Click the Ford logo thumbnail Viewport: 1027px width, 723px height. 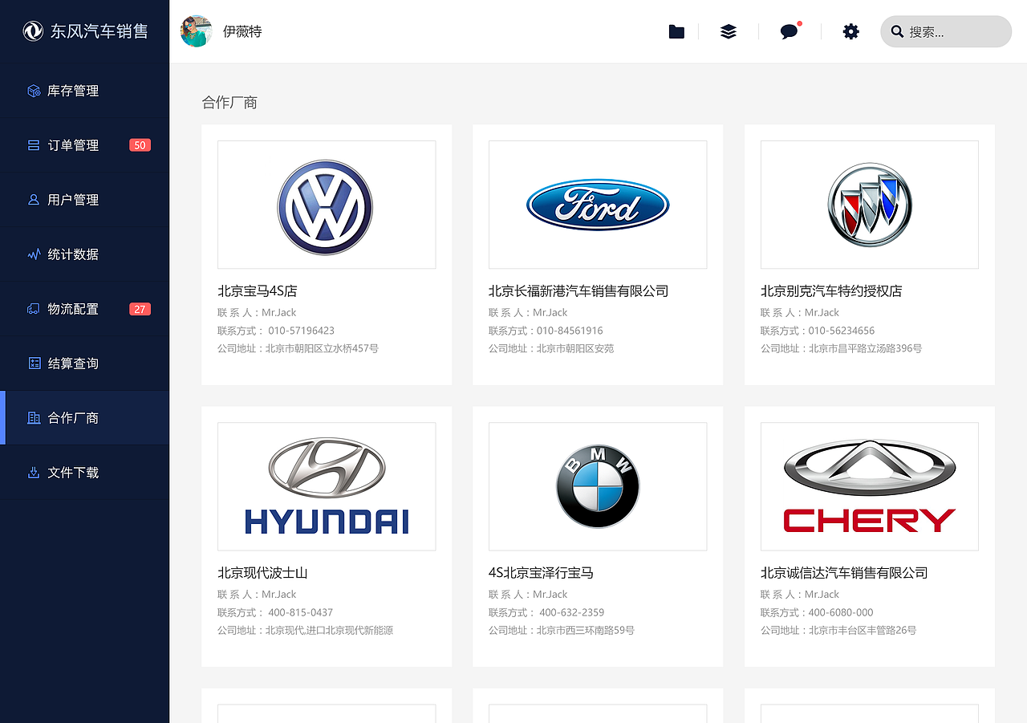(x=598, y=205)
